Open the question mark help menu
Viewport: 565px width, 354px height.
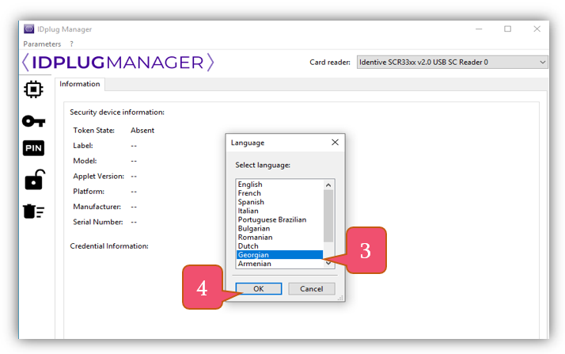coord(71,44)
